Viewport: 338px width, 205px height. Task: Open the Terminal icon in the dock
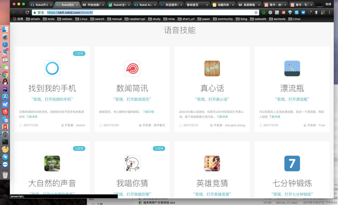click(5, 142)
